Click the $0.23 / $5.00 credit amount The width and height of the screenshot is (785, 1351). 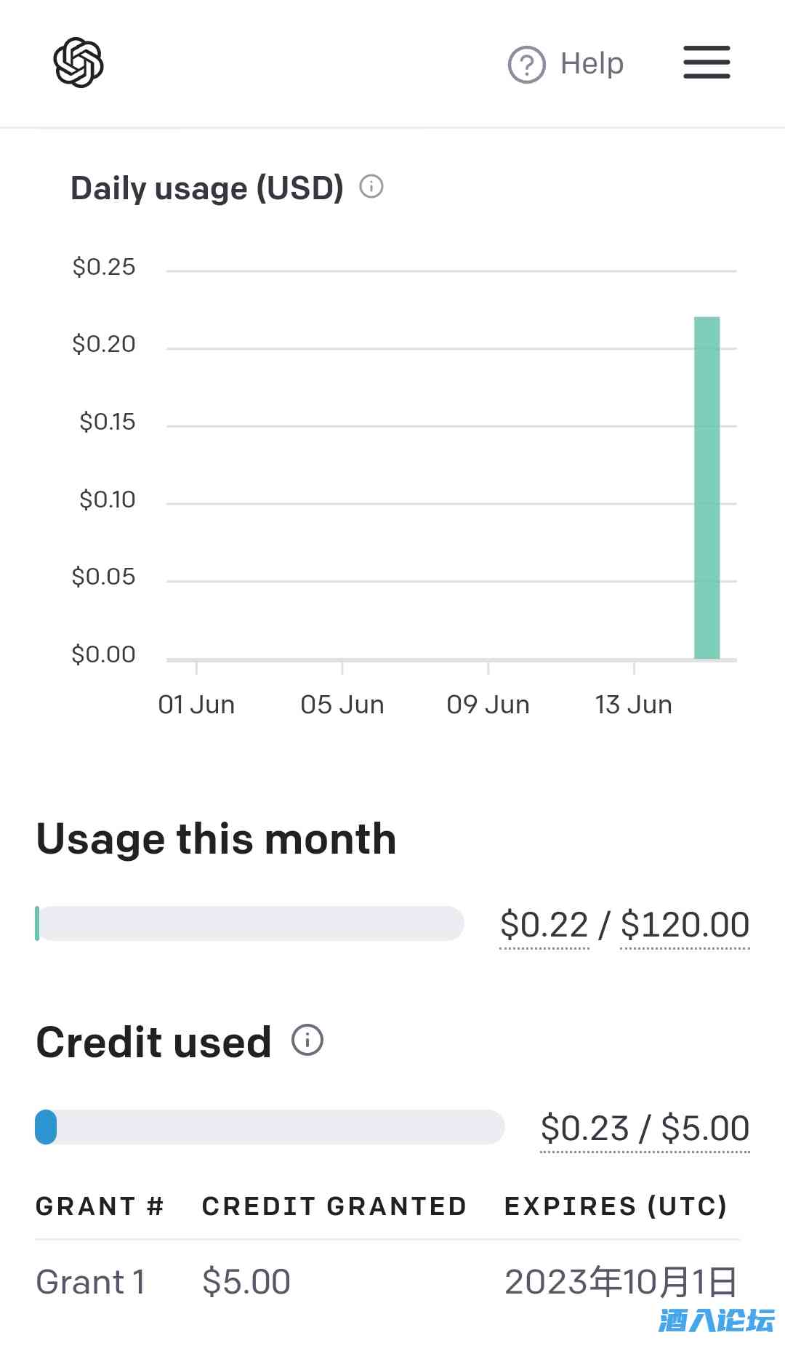pyautogui.click(x=645, y=1128)
